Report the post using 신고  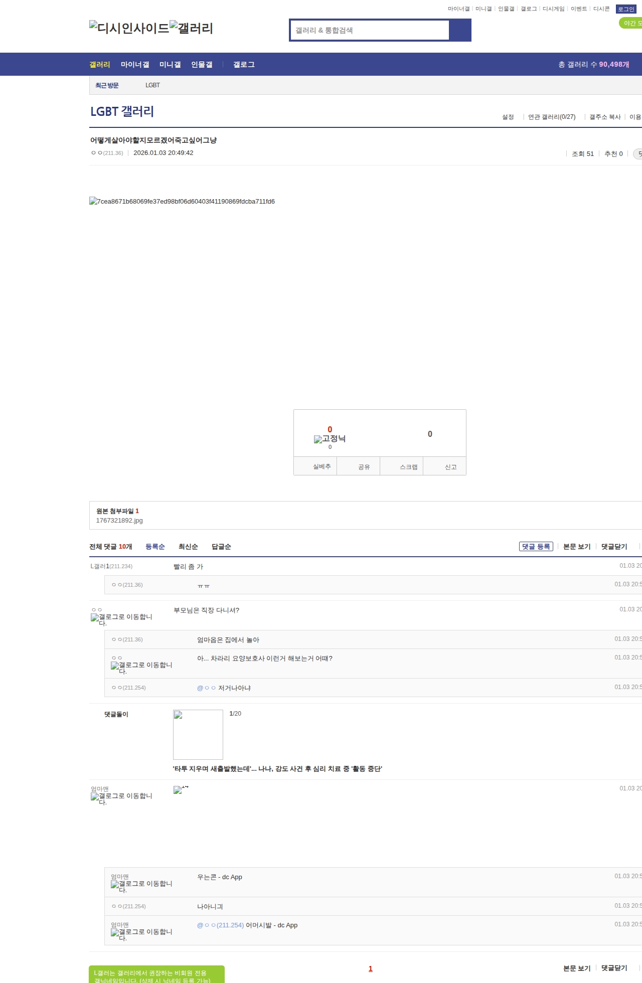click(x=450, y=467)
